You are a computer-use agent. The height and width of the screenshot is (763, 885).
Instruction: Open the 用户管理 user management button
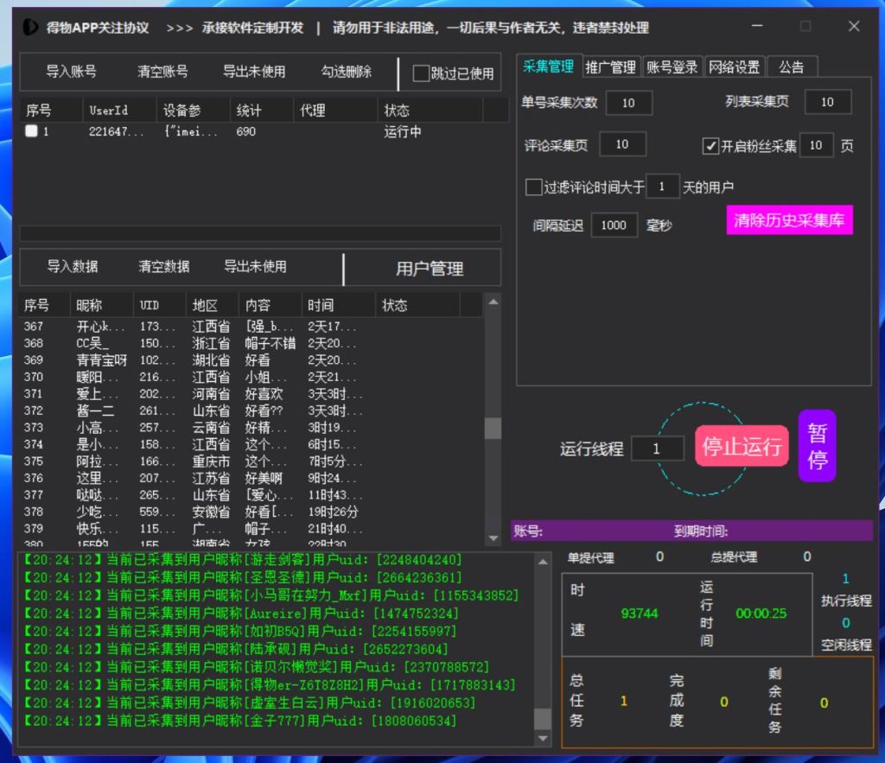430,269
